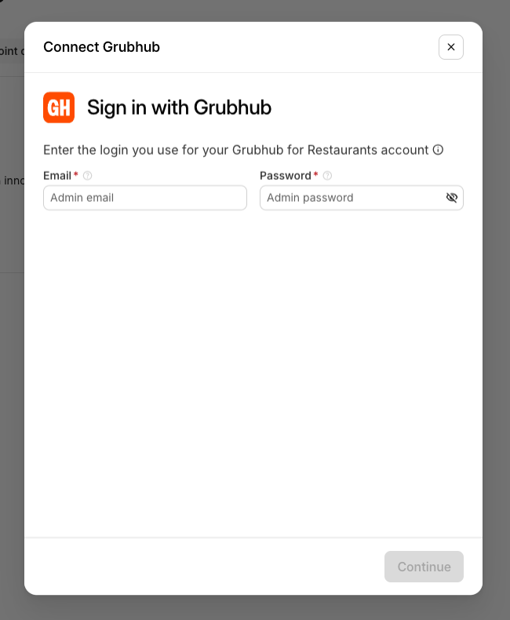
Task: Click the Password field label
Action: point(286,176)
